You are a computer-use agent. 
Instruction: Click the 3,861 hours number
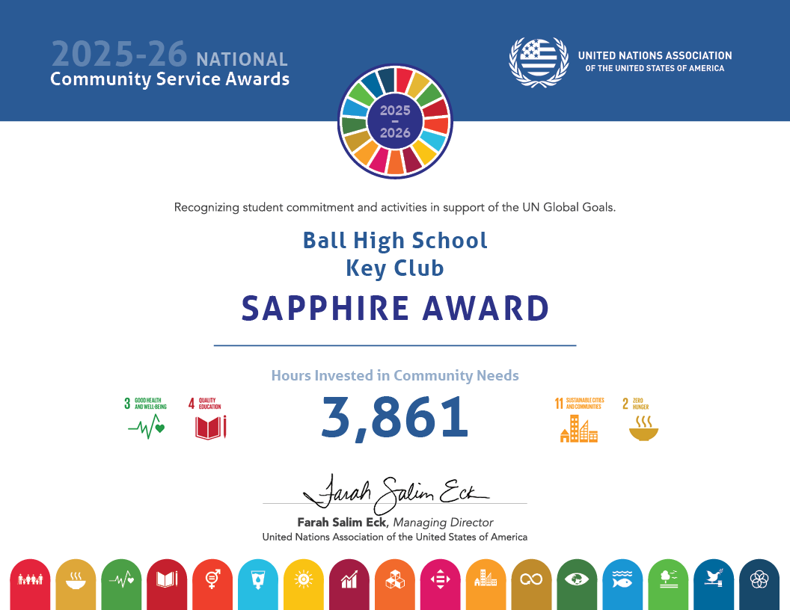click(x=395, y=418)
